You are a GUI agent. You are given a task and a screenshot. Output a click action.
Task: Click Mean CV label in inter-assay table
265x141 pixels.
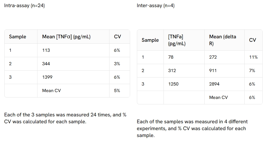click(218, 97)
